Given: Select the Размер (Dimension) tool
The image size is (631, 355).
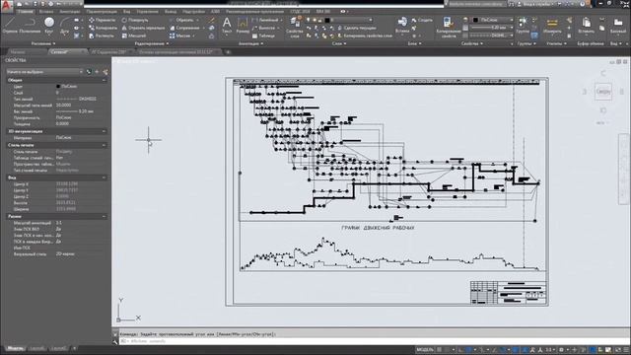Looking at the screenshot, I should pos(243,25).
